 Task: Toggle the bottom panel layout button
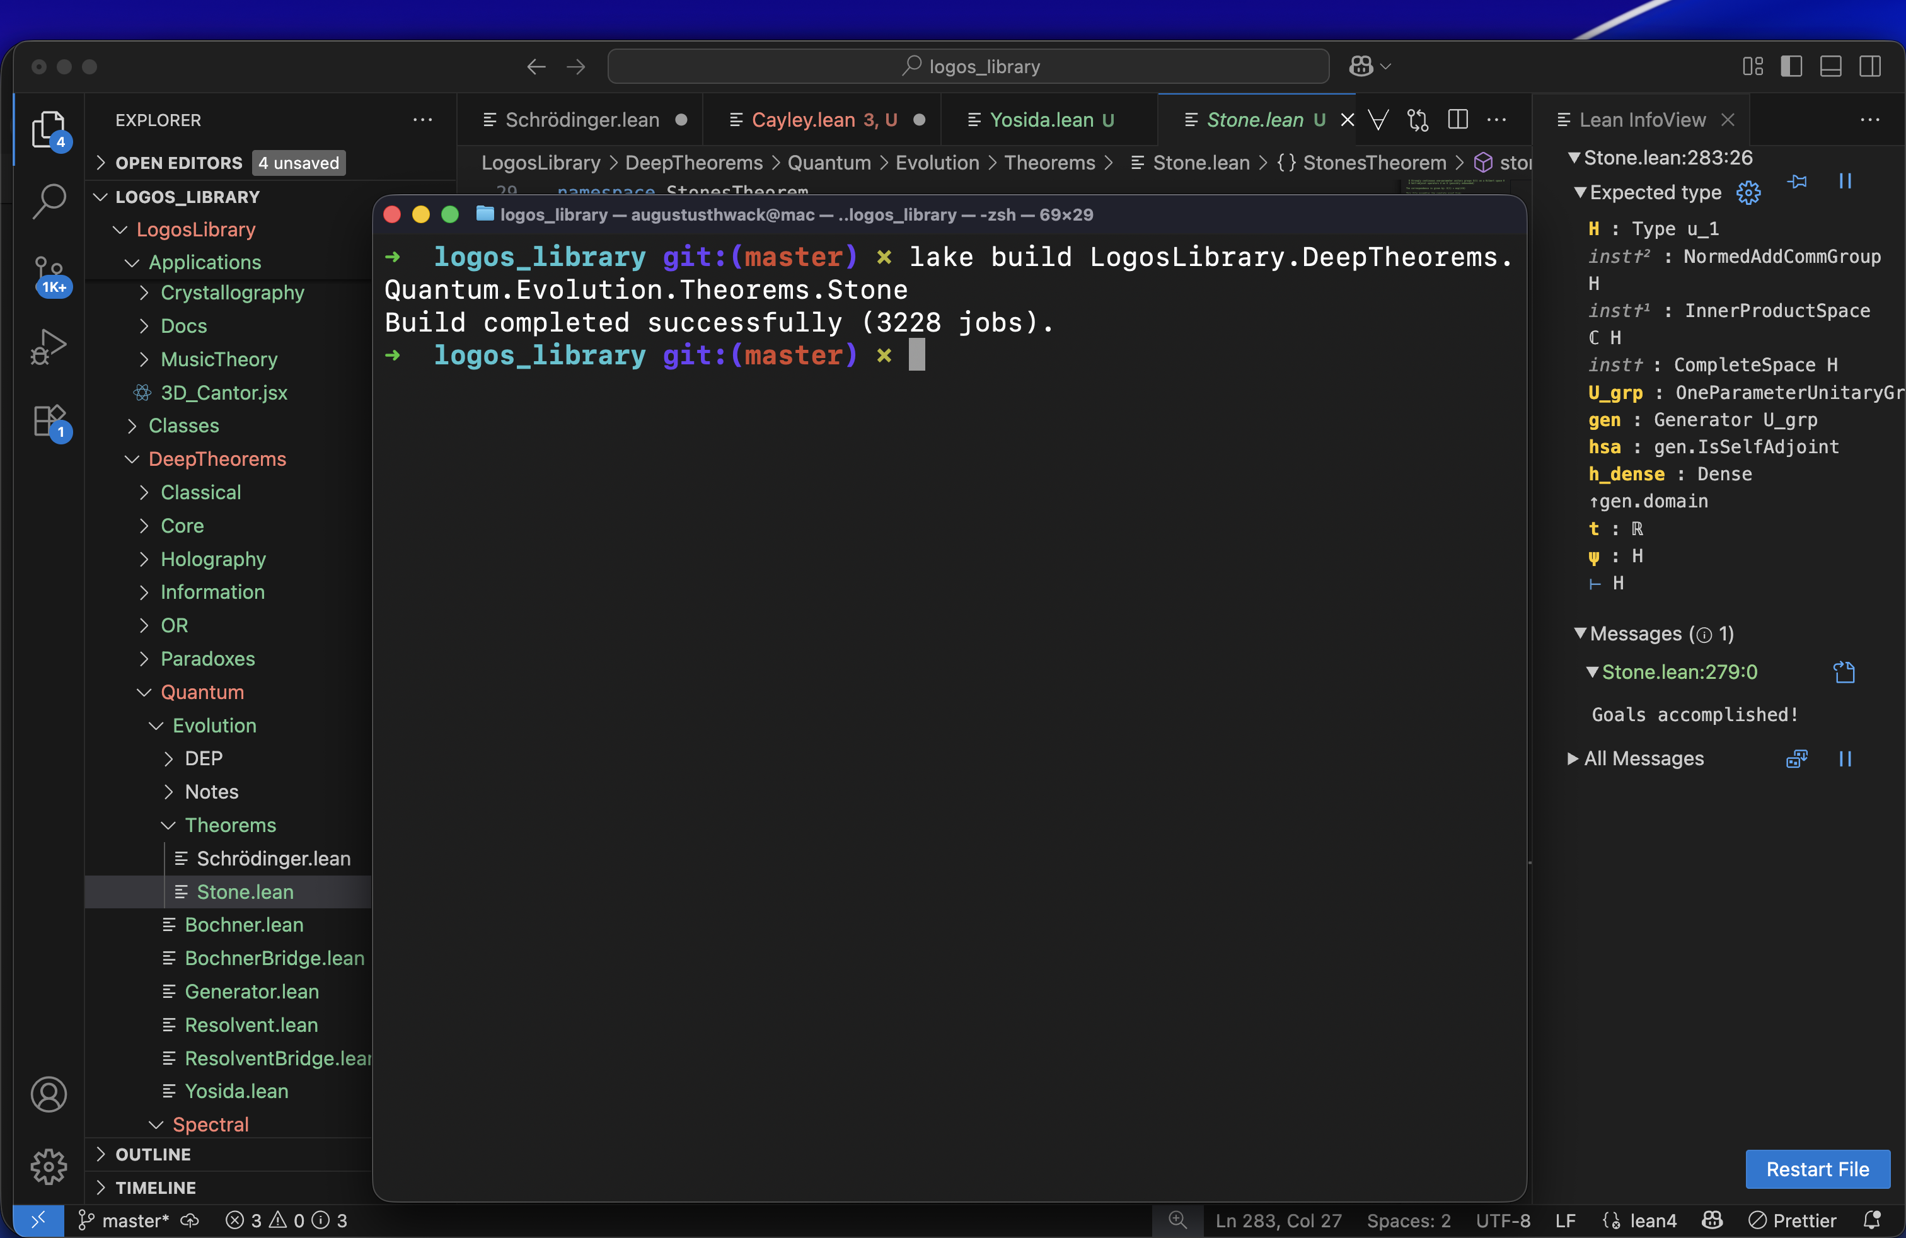[x=1831, y=66]
